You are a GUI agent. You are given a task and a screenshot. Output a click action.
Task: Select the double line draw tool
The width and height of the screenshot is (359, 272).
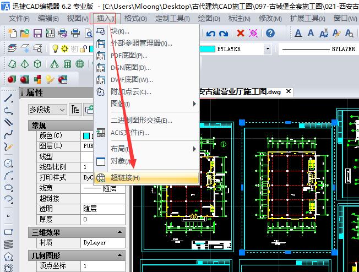pyautogui.click(x=8, y=122)
